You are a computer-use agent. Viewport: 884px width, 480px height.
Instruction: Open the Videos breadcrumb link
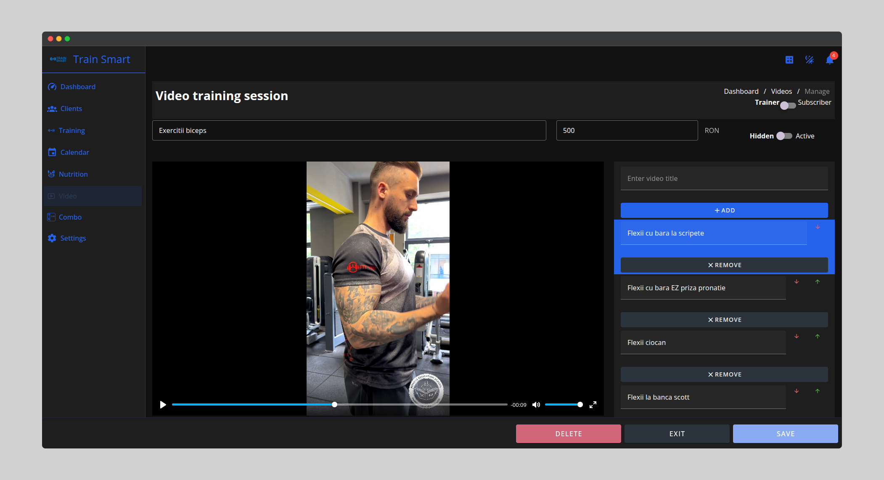coord(781,91)
